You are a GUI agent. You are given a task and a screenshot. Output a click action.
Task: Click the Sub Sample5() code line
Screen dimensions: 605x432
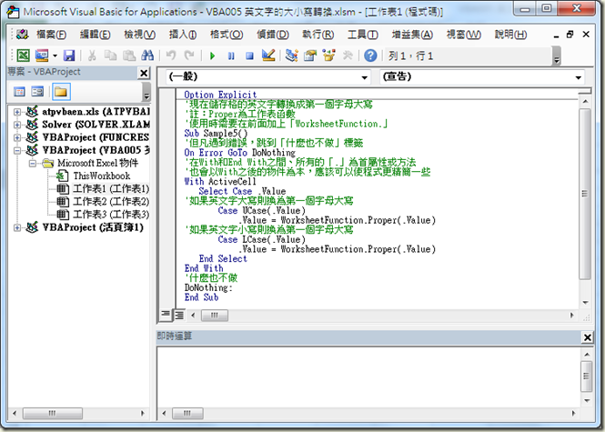[x=216, y=134]
